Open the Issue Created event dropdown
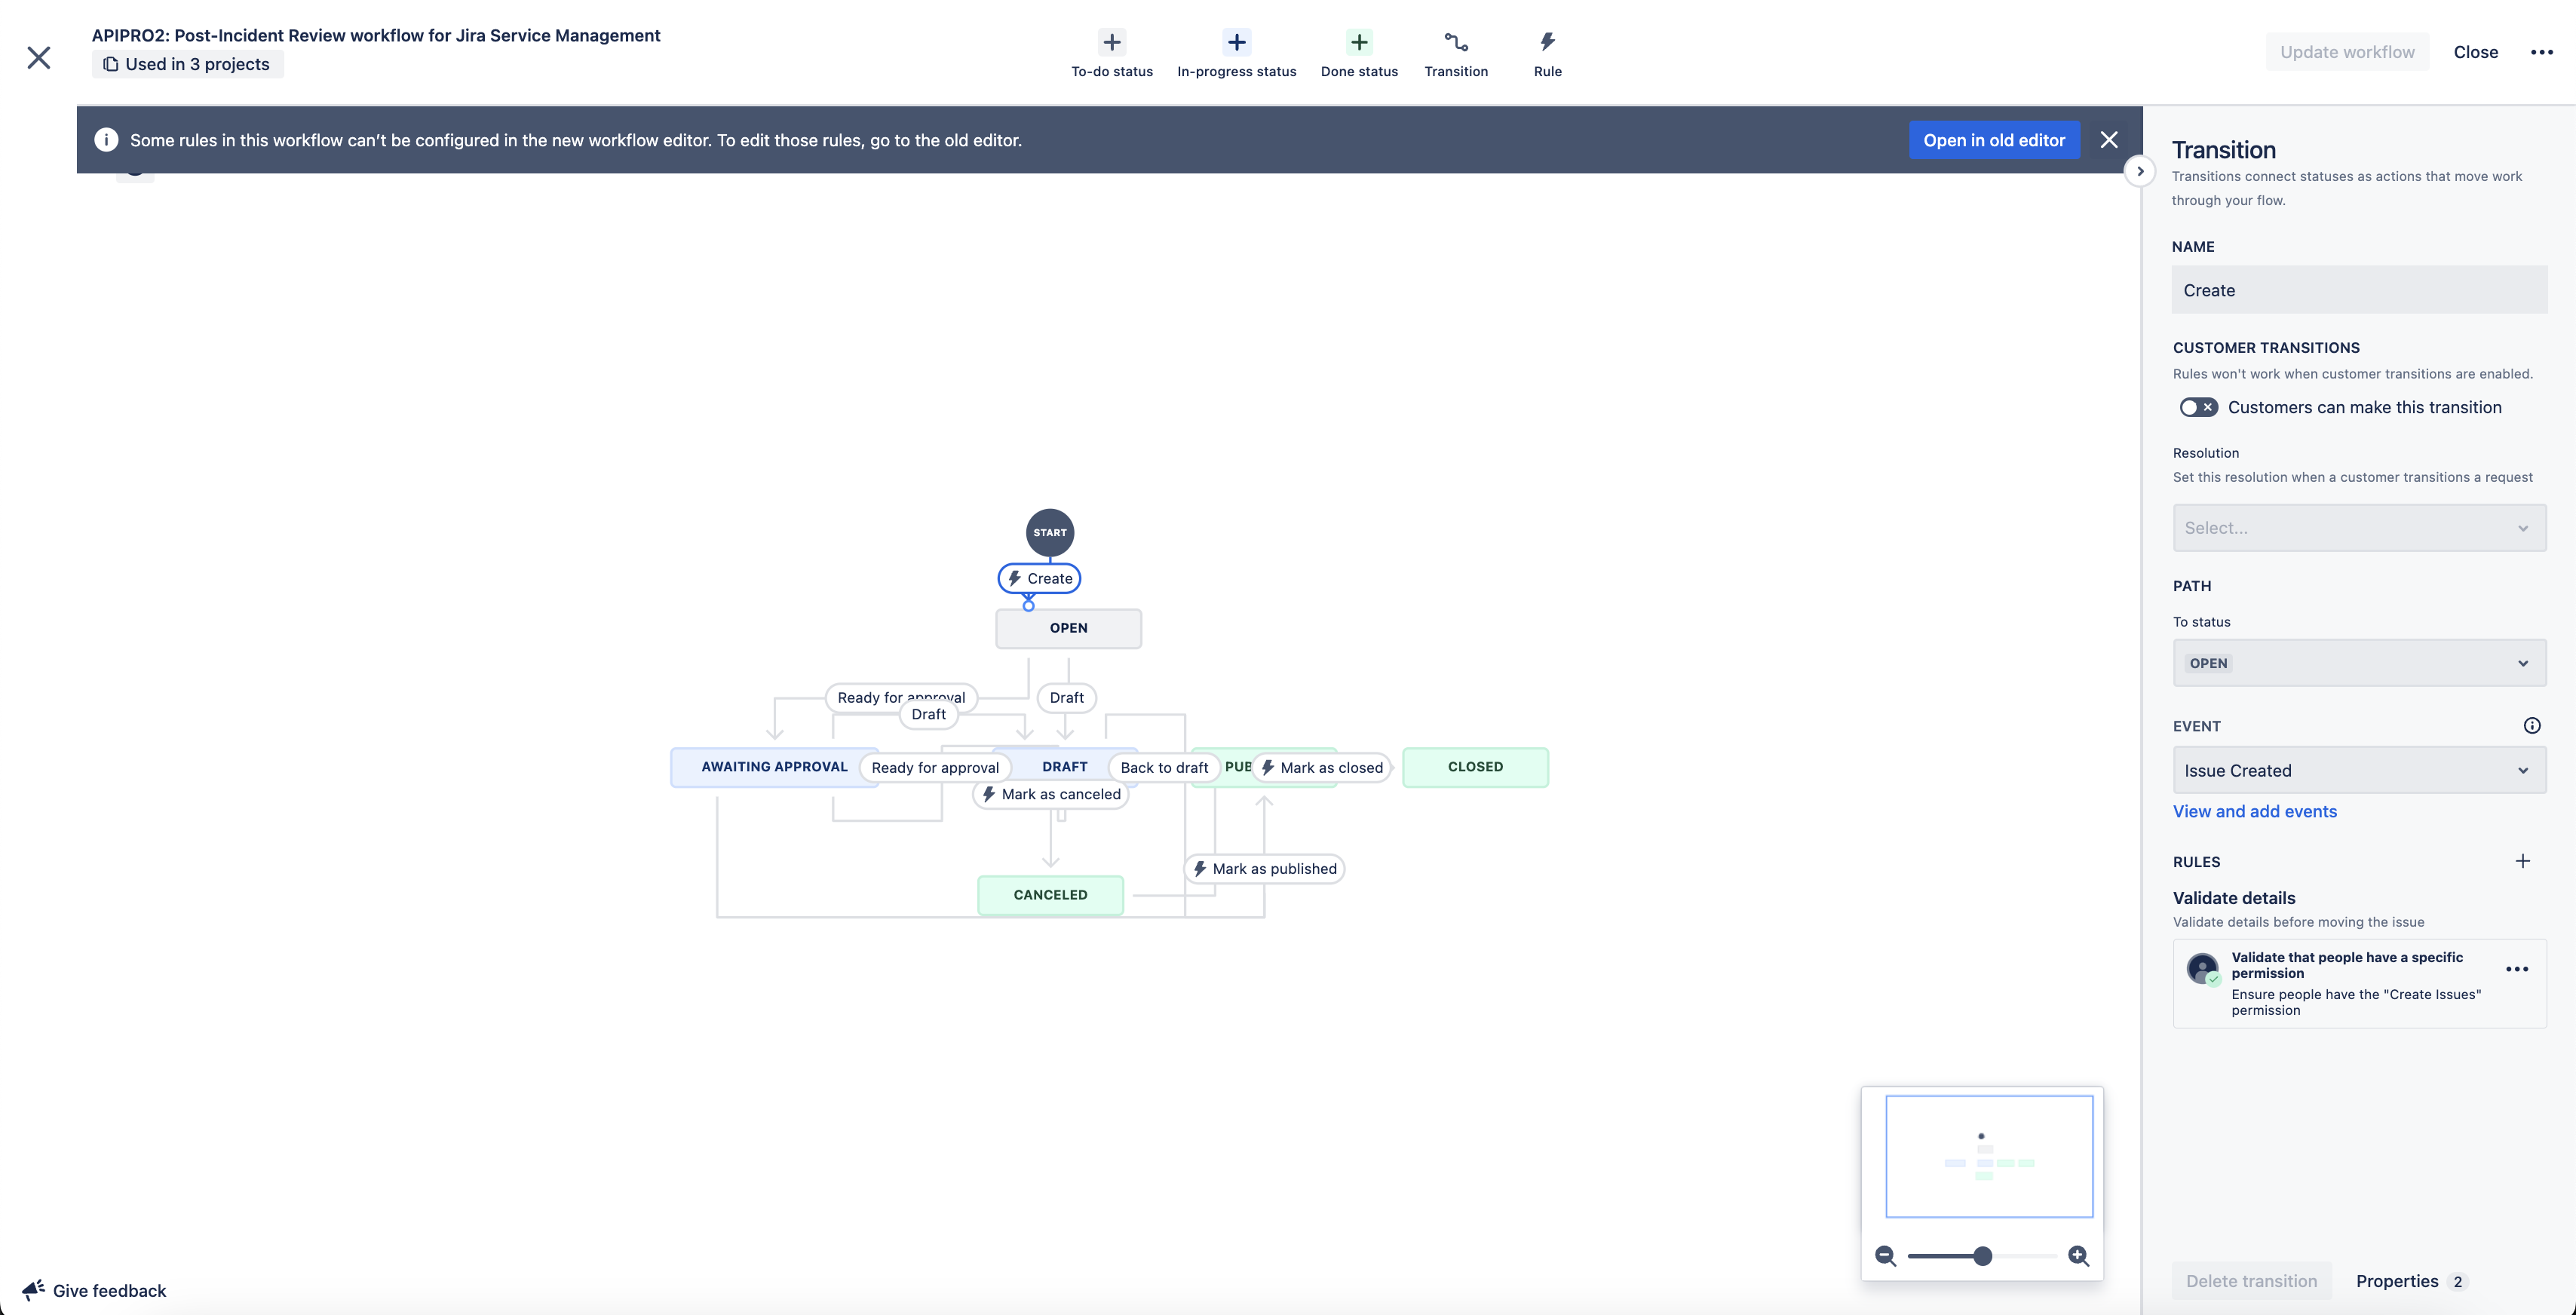The image size is (2576, 1315). pos(2358,770)
